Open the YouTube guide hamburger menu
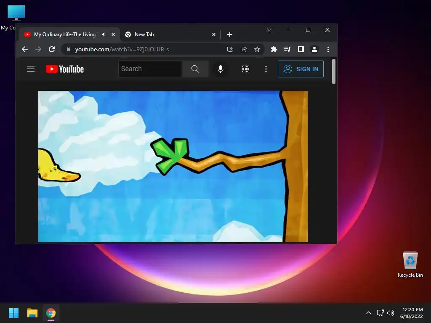Image resolution: width=431 pixels, height=323 pixels. 31,69
